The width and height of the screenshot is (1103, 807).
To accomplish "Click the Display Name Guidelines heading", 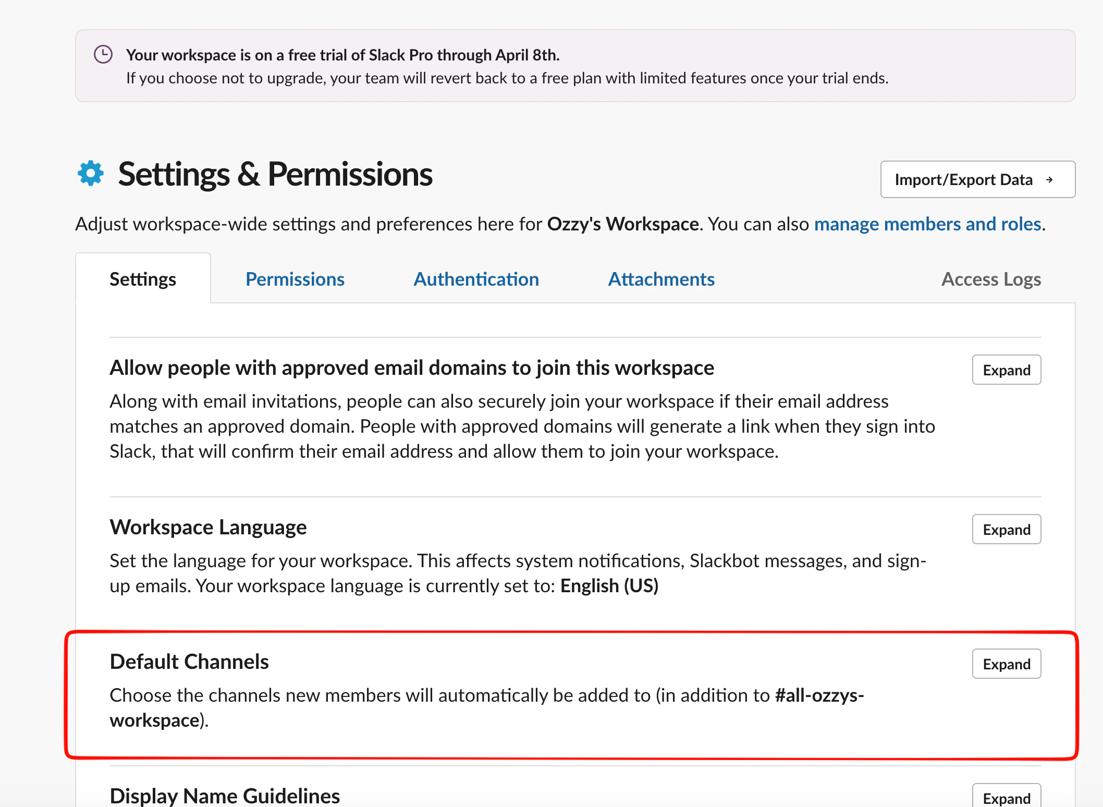I will (x=225, y=796).
